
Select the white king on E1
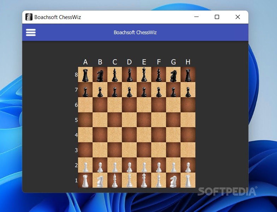point(144,180)
